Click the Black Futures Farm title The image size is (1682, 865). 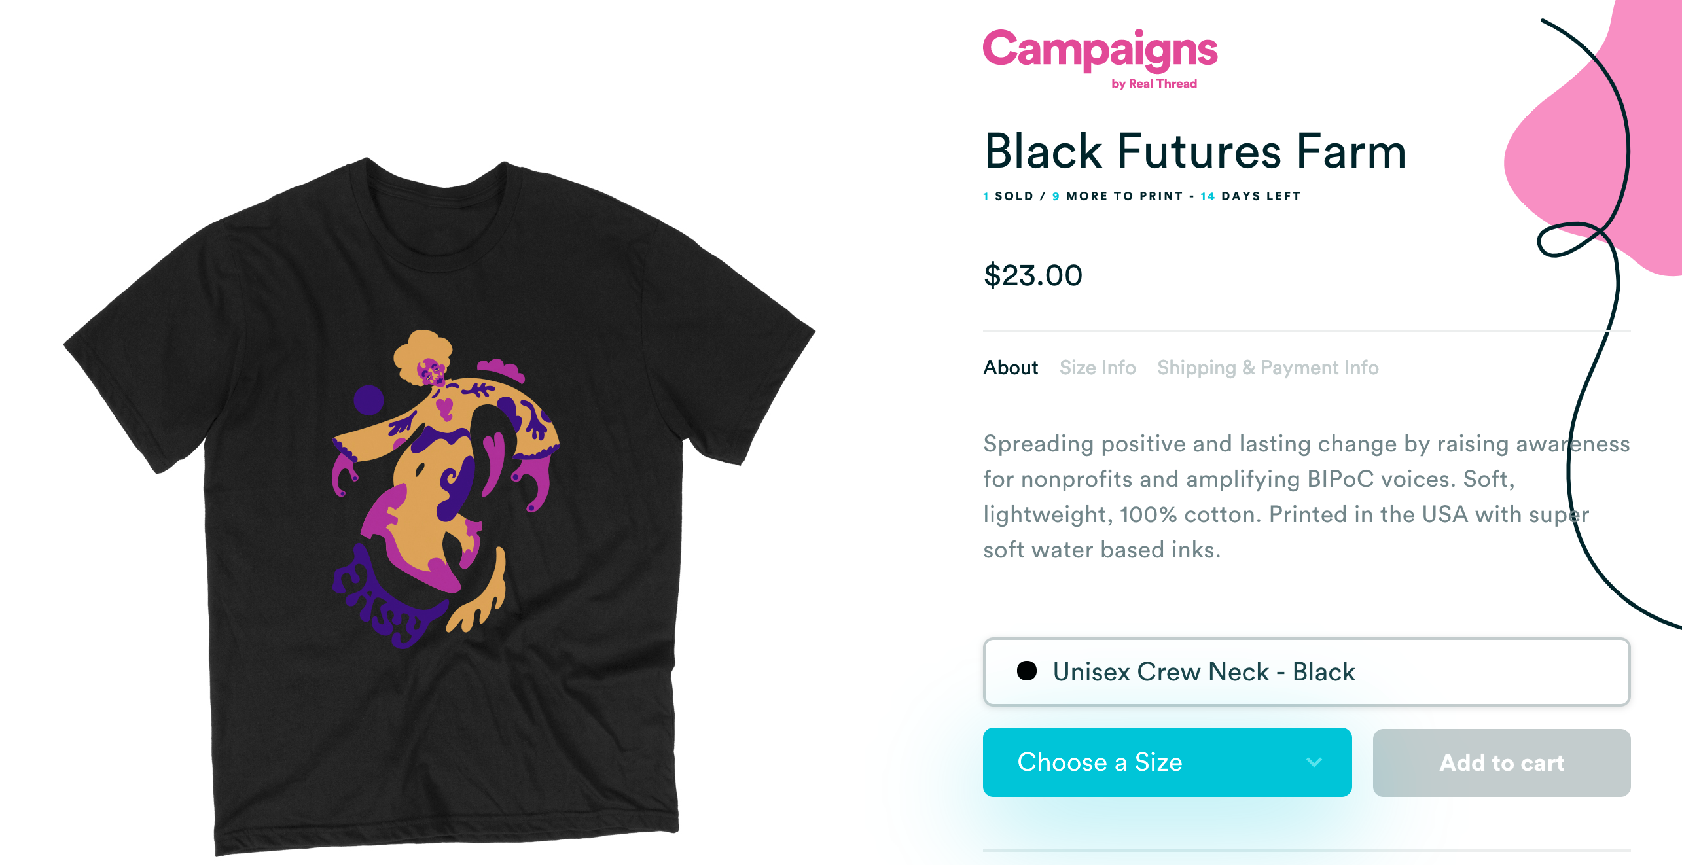point(1195,152)
